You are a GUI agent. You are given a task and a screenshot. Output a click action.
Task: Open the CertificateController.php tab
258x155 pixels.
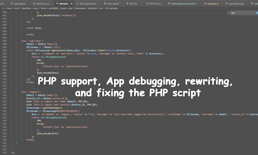coord(182,4)
